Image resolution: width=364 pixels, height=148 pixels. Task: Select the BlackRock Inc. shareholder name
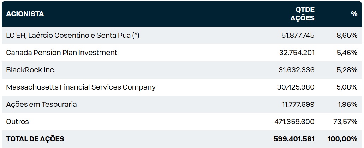click(x=31, y=70)
